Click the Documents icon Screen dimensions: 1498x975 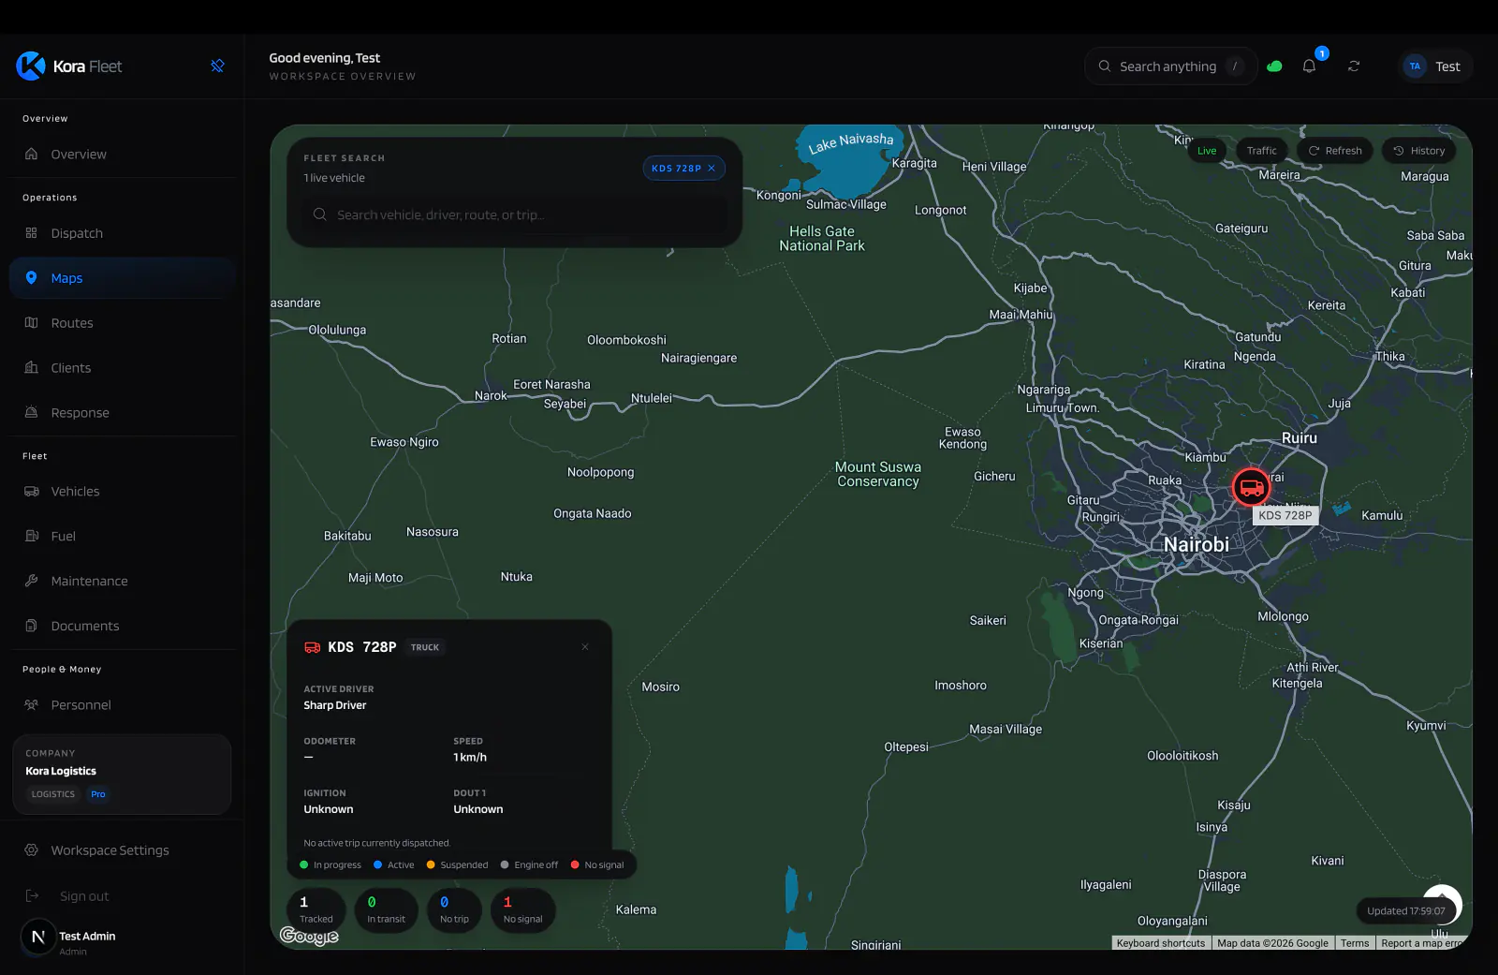click(x=32, y=627)
